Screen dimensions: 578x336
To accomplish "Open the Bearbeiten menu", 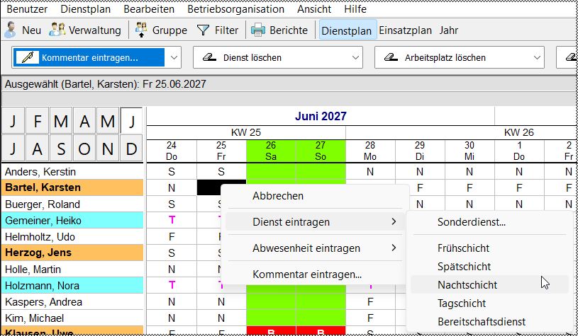I will tap(149, 9).
